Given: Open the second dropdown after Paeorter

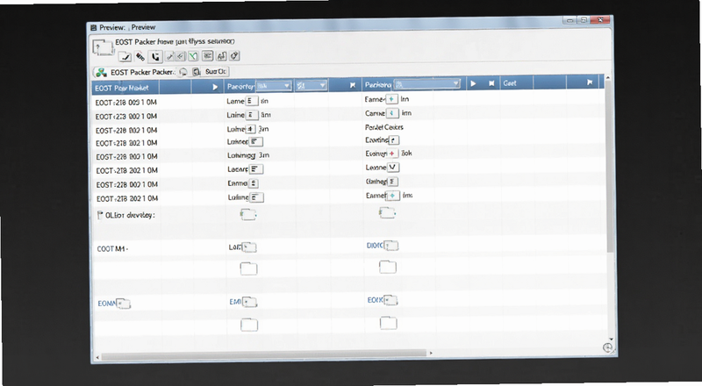Looking at the screenshot, I should click(312, 85).
